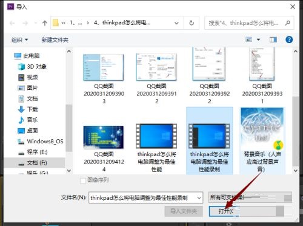Select the 背景音乐 audio file thumbnail
Image resolution: width=303 pixels, height=226 pixels.
point(262,140)
